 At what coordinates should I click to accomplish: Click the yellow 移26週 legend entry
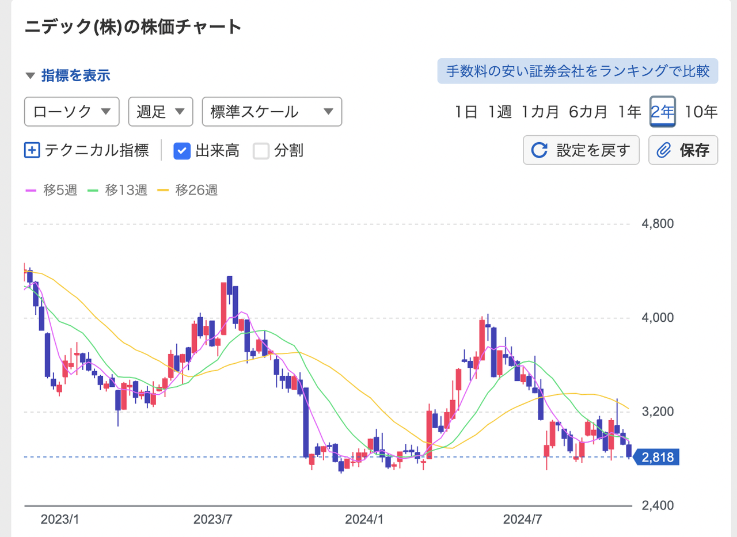tap(188, 190)
